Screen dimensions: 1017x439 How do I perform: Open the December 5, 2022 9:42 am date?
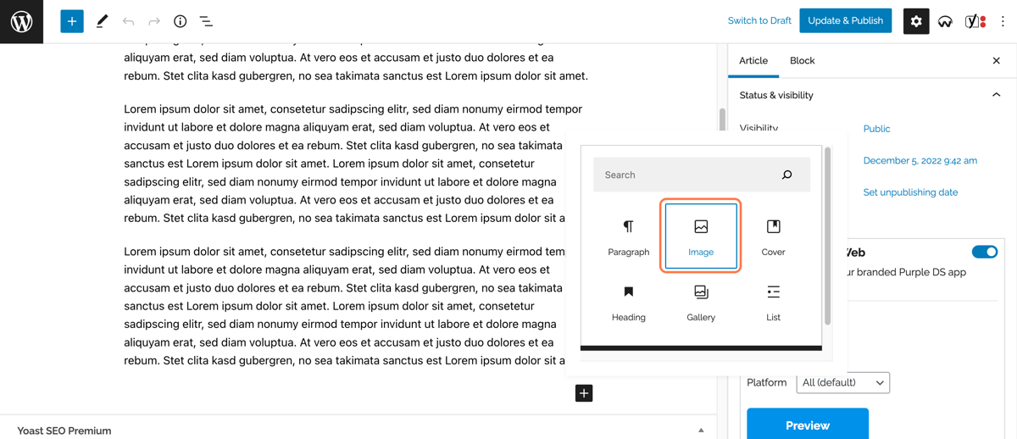920,160
